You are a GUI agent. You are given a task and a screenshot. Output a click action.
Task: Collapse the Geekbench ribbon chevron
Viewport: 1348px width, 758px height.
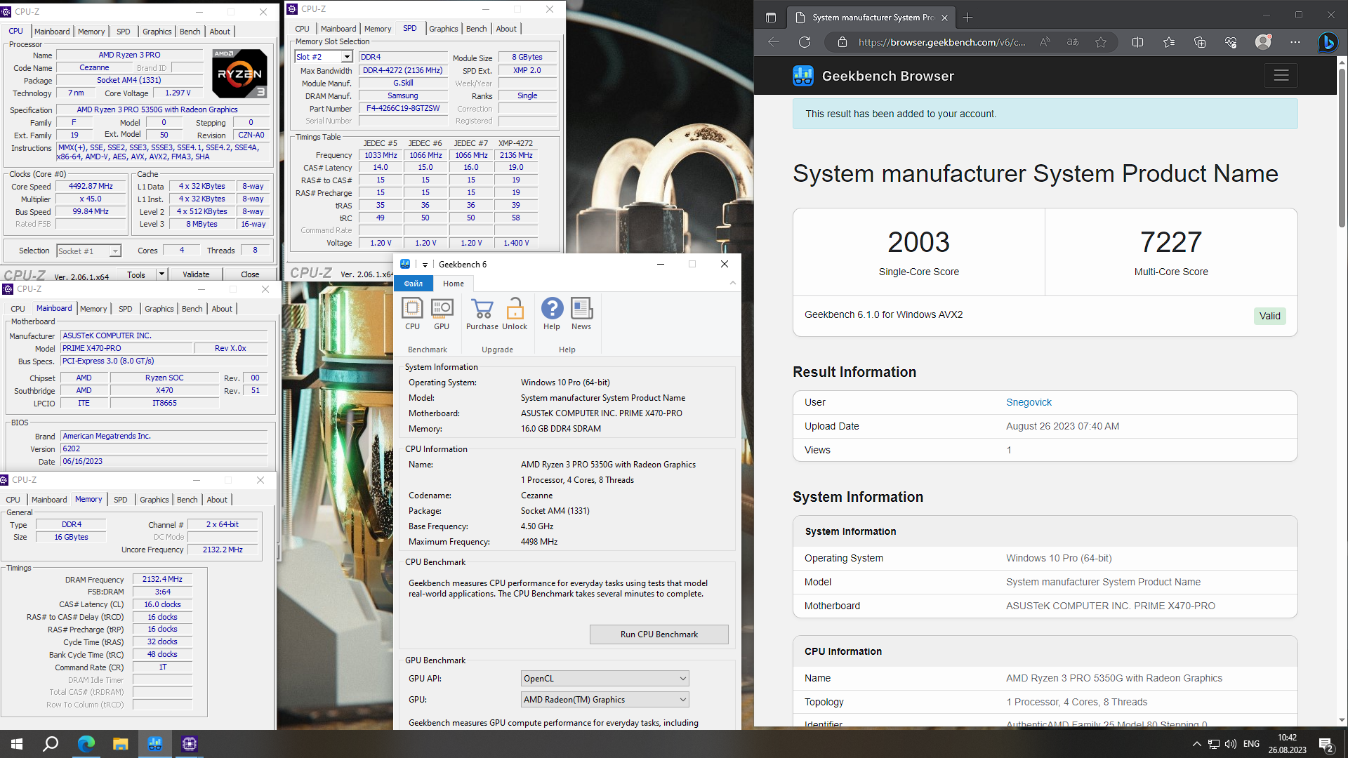click(732, 284)
